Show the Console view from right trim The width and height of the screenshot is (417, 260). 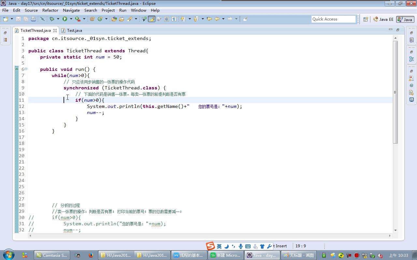tap(411, 99)
